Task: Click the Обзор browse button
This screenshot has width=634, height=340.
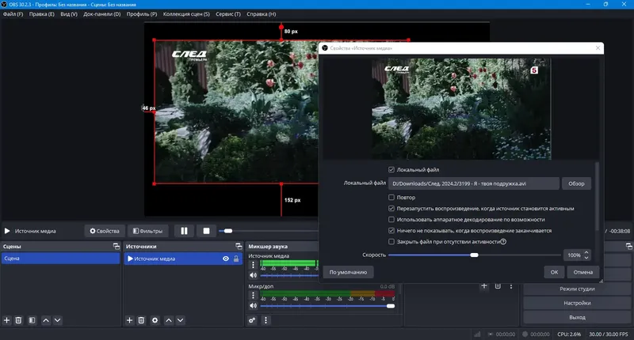Action: [576, 183]
